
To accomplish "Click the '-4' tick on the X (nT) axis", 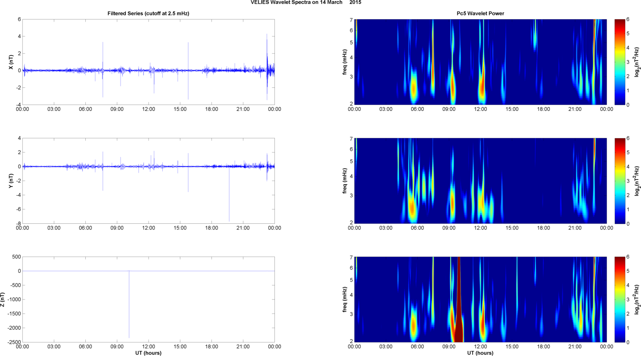I will coord(18,105).
